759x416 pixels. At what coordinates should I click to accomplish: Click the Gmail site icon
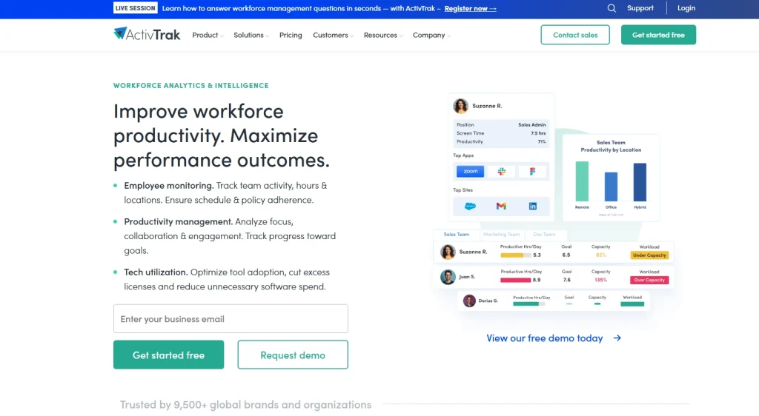[x=501, y=207]
